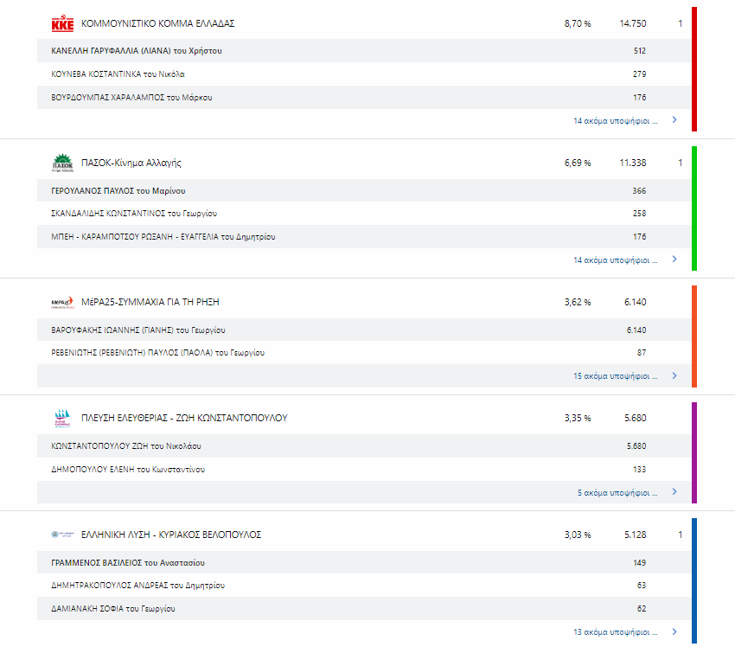Click the green ΠΑΣΟΚ color bar

[693, 208]
